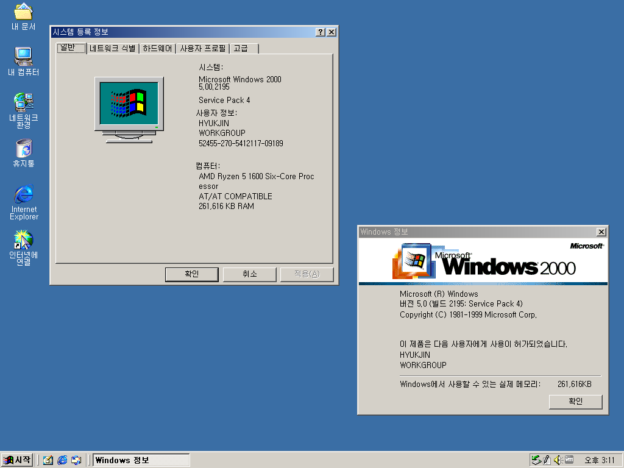Click 'Microsoft (R) Windows' line in Windows 정보
The height and width of the screenshot is (468, 624).
coord(439,294)
